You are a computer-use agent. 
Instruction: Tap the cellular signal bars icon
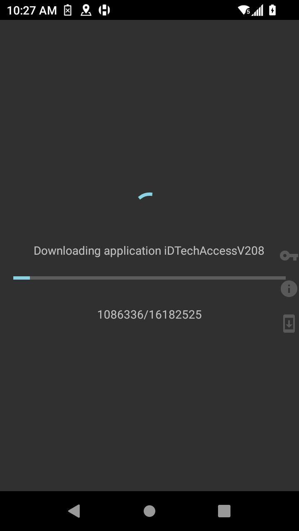pyautogui.click(x=258, y=10)
